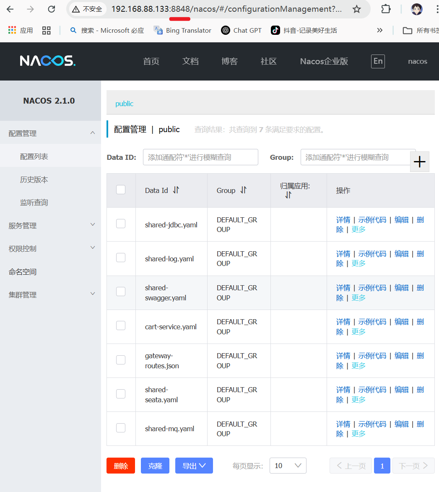Open the Chat GPT bookmark
Image resolution: width=439 pixels, height=492 pixels.
tap(242, 30)
